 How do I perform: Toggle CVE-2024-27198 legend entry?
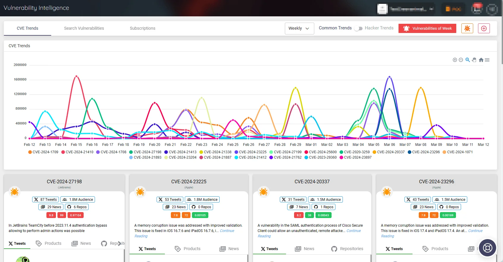146,152
